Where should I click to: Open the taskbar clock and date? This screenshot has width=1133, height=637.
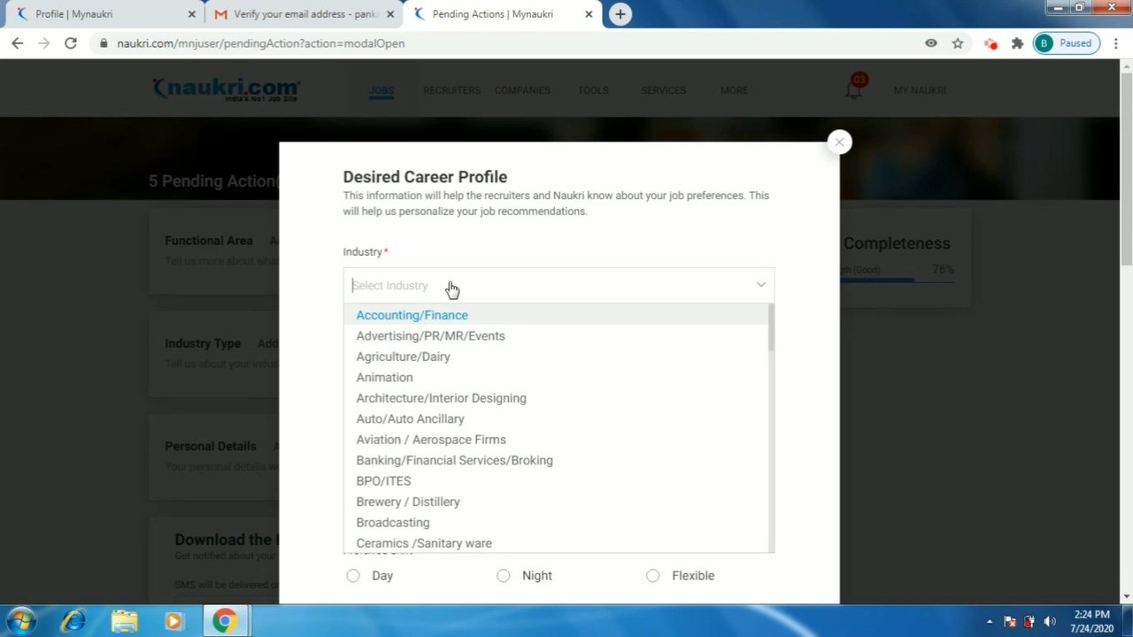point(1091,621)
